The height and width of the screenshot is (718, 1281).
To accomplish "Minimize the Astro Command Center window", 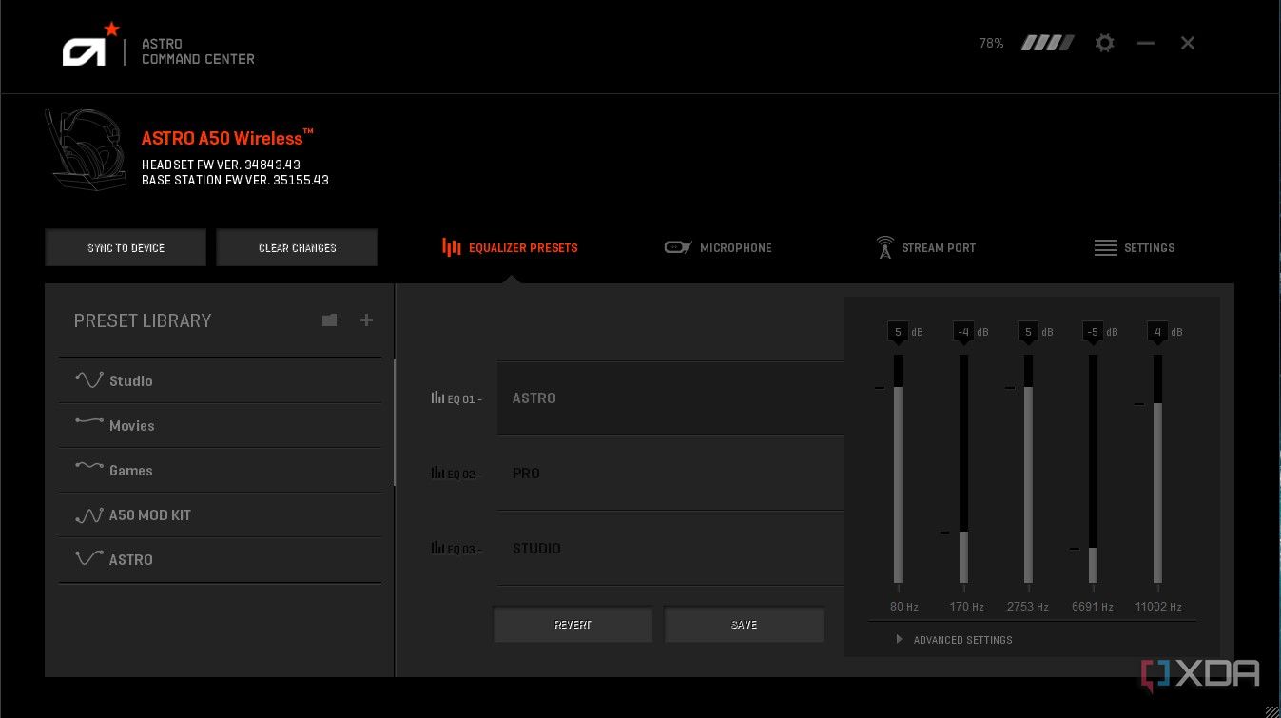I will 1146,43.
